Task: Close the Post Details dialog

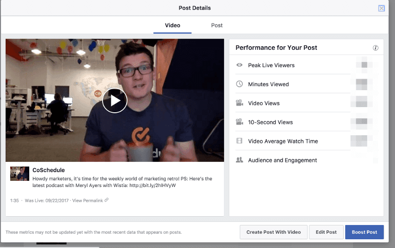Action: (381, 8)
